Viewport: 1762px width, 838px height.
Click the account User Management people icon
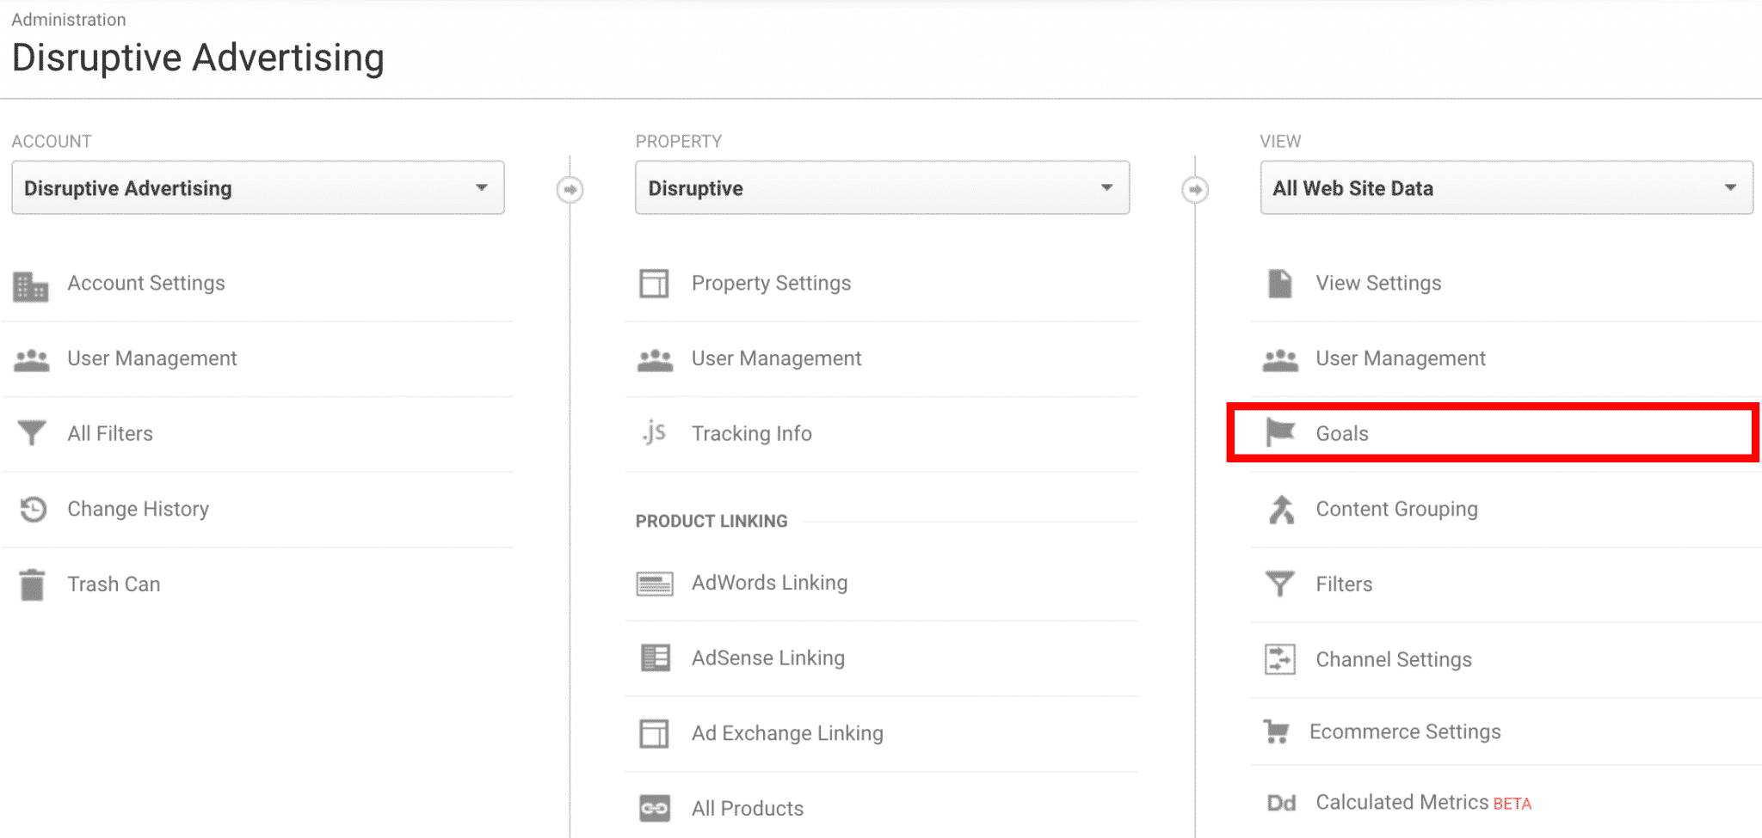[32, 360]
